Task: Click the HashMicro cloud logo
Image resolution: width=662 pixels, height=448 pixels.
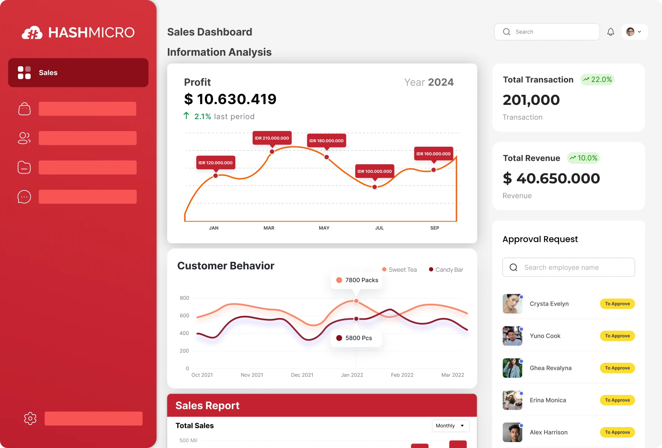Action: [x=32, y=33]
